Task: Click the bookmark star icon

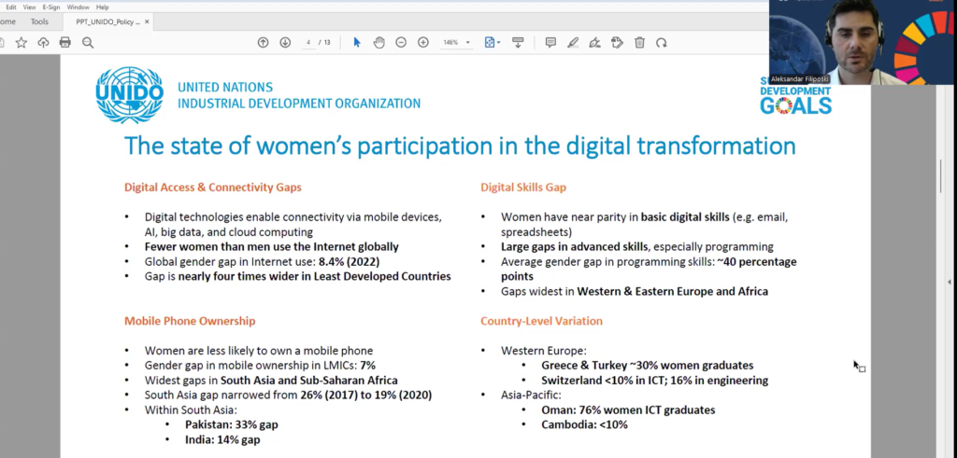Action: 21,42
